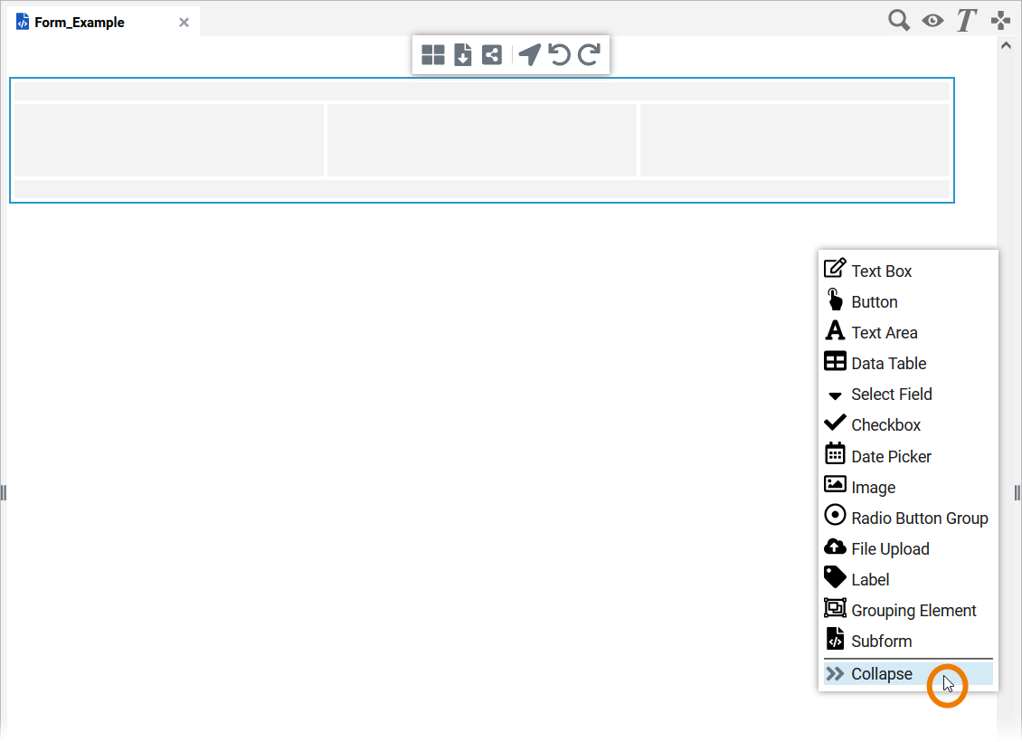The image size is (1022, 742).
Task: Open the search magnifier in the top bar
Action: point(899,19)
